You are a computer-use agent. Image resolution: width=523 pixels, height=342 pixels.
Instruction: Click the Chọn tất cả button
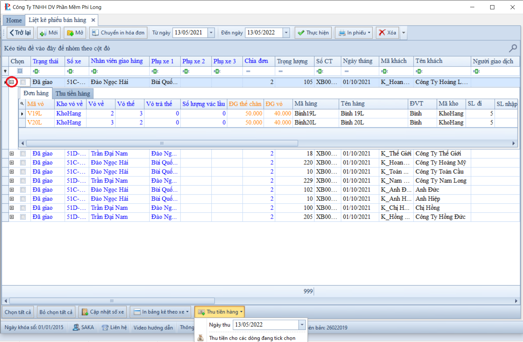click(18, 312)
